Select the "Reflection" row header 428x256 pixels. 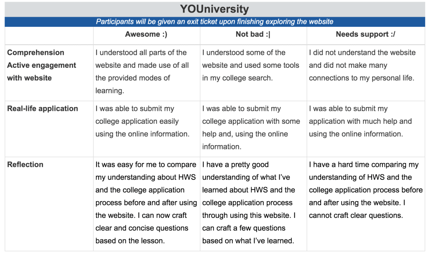(25, 164)
